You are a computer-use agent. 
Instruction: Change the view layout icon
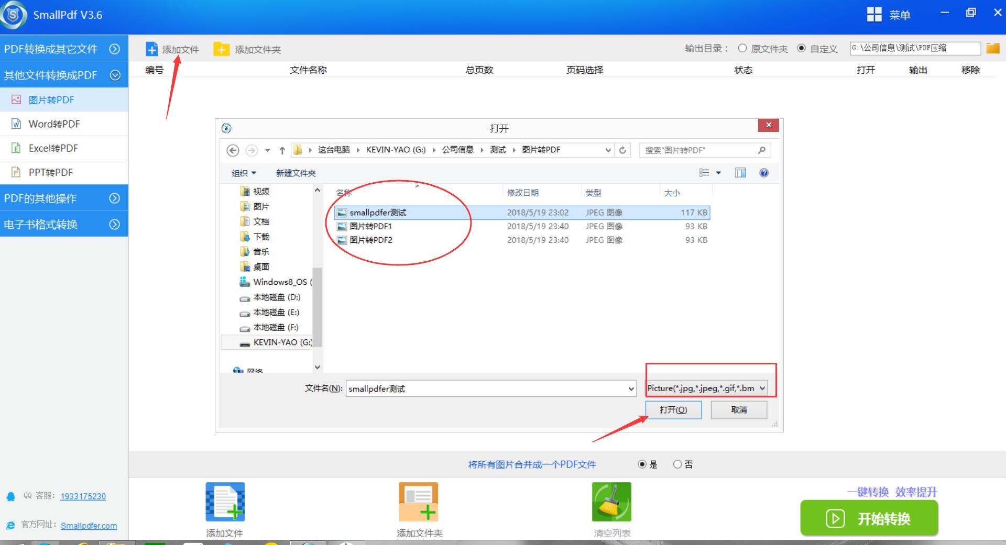click(x=704, y=173)
